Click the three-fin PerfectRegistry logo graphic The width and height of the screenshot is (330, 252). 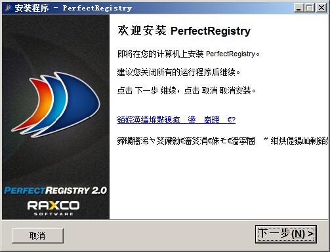[55, 104]
